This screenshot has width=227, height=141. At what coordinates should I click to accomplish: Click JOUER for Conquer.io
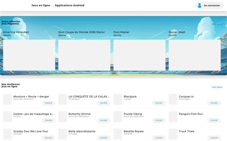214,103
